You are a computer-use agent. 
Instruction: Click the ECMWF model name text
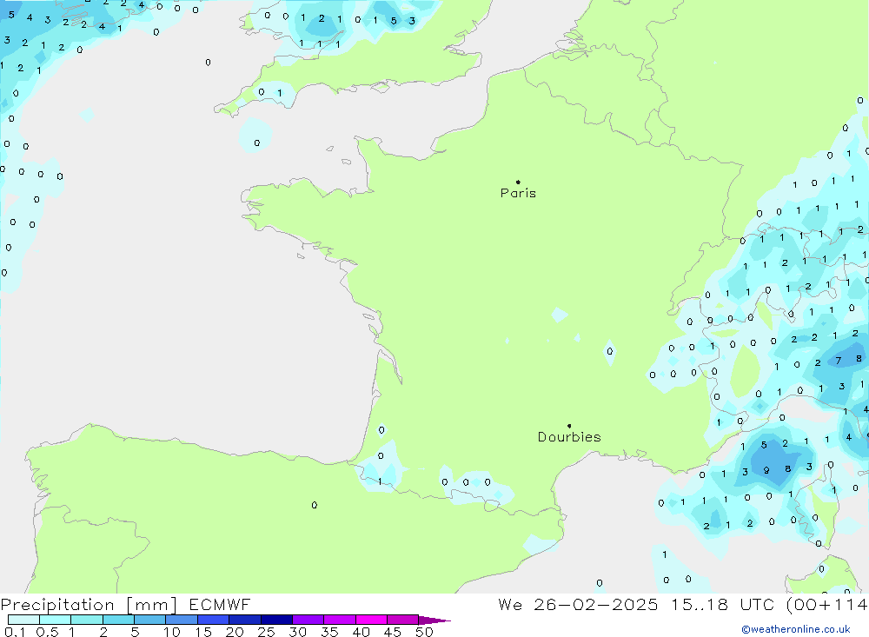pyautogui.click(x=220, y=604)
